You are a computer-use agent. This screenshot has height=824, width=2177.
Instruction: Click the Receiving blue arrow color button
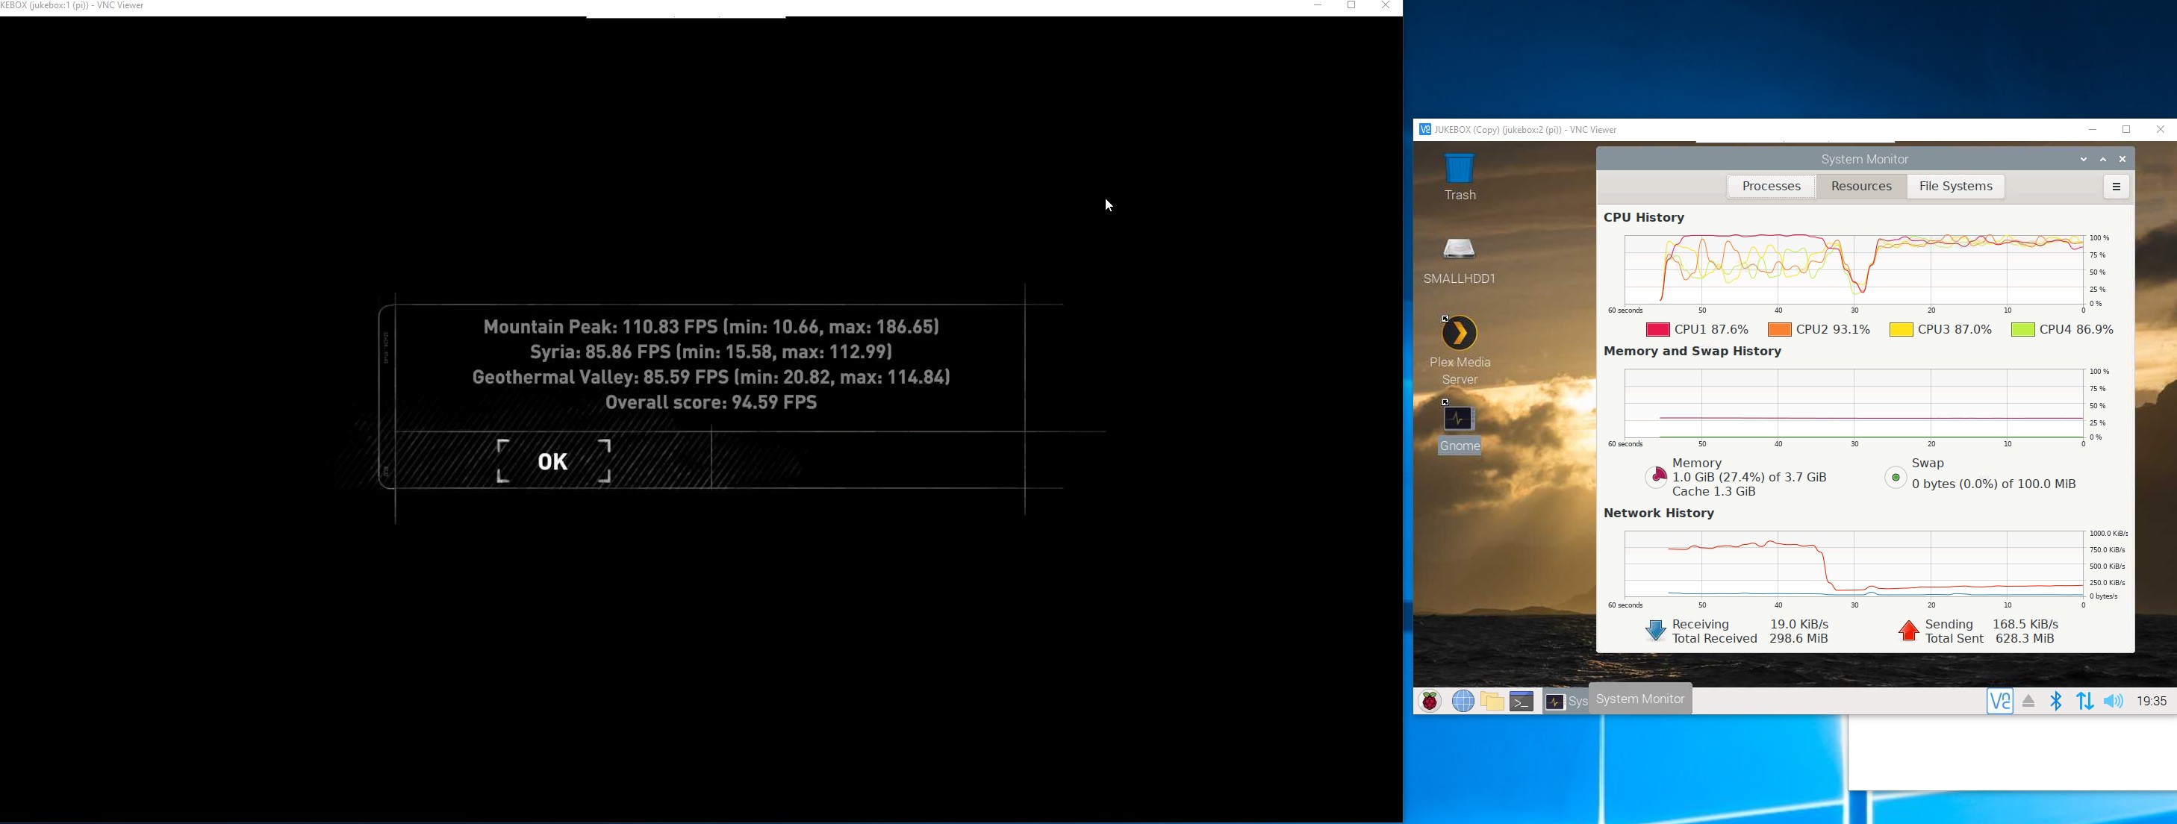pos(1656,631)
